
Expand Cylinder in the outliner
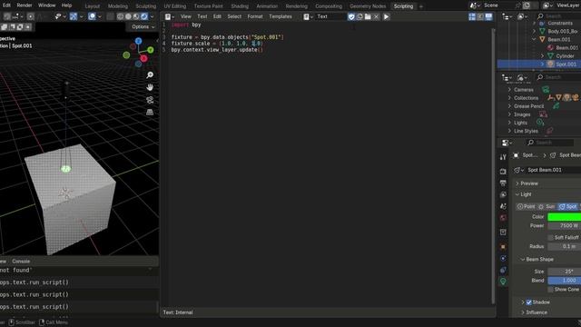[x=542, y=56]
